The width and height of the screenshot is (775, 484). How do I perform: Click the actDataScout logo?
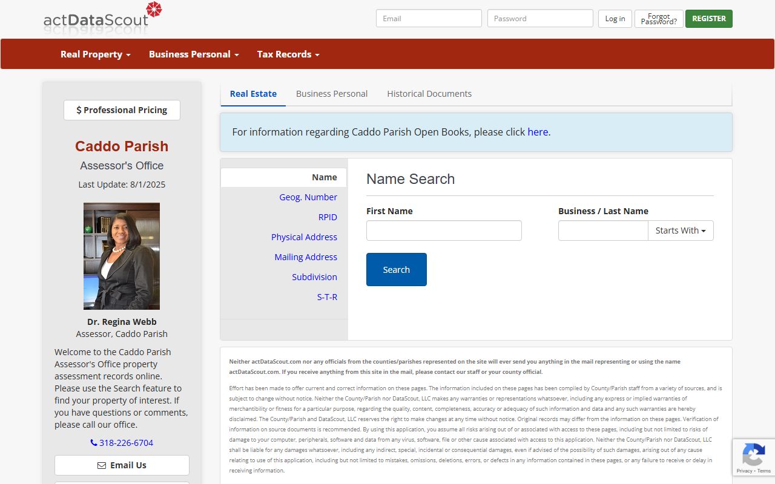click(103, 17)
